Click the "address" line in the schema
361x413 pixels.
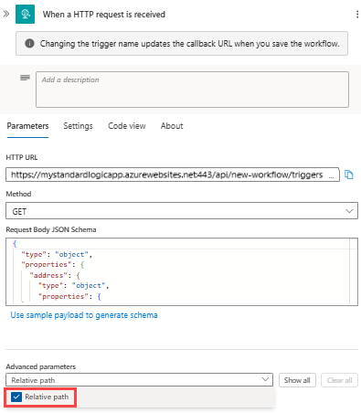pos(55,275)
